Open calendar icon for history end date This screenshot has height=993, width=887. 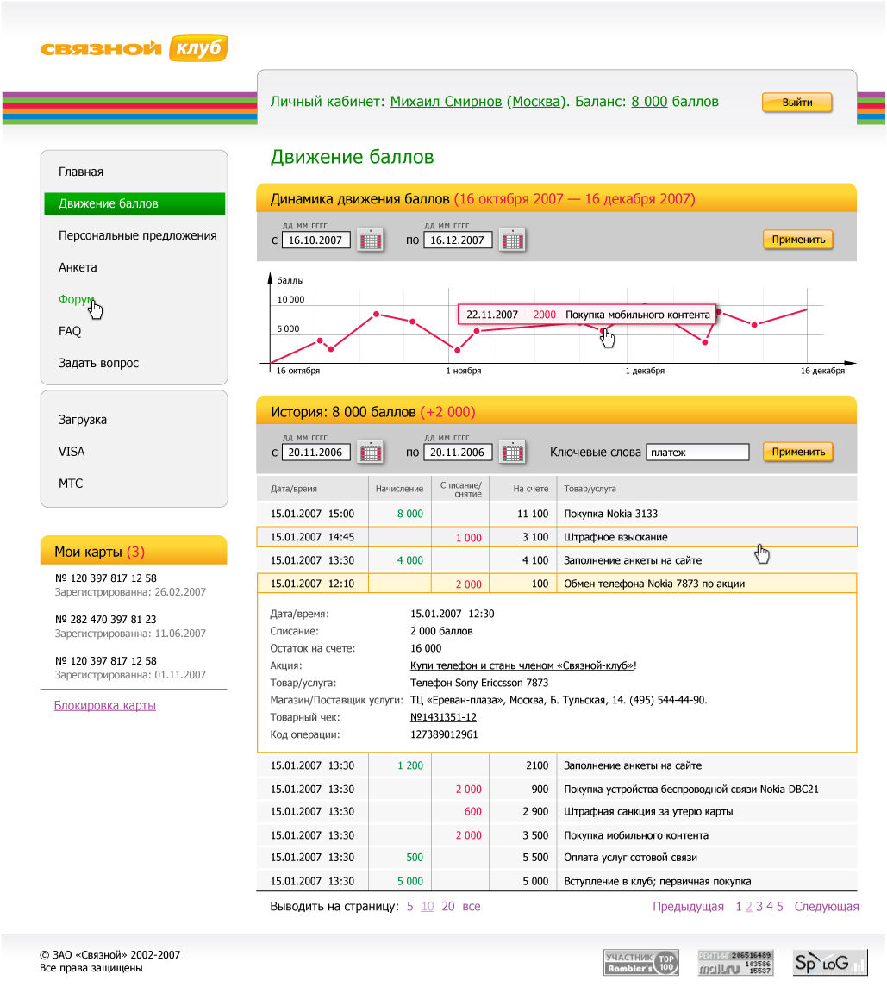tap(512, 452)
